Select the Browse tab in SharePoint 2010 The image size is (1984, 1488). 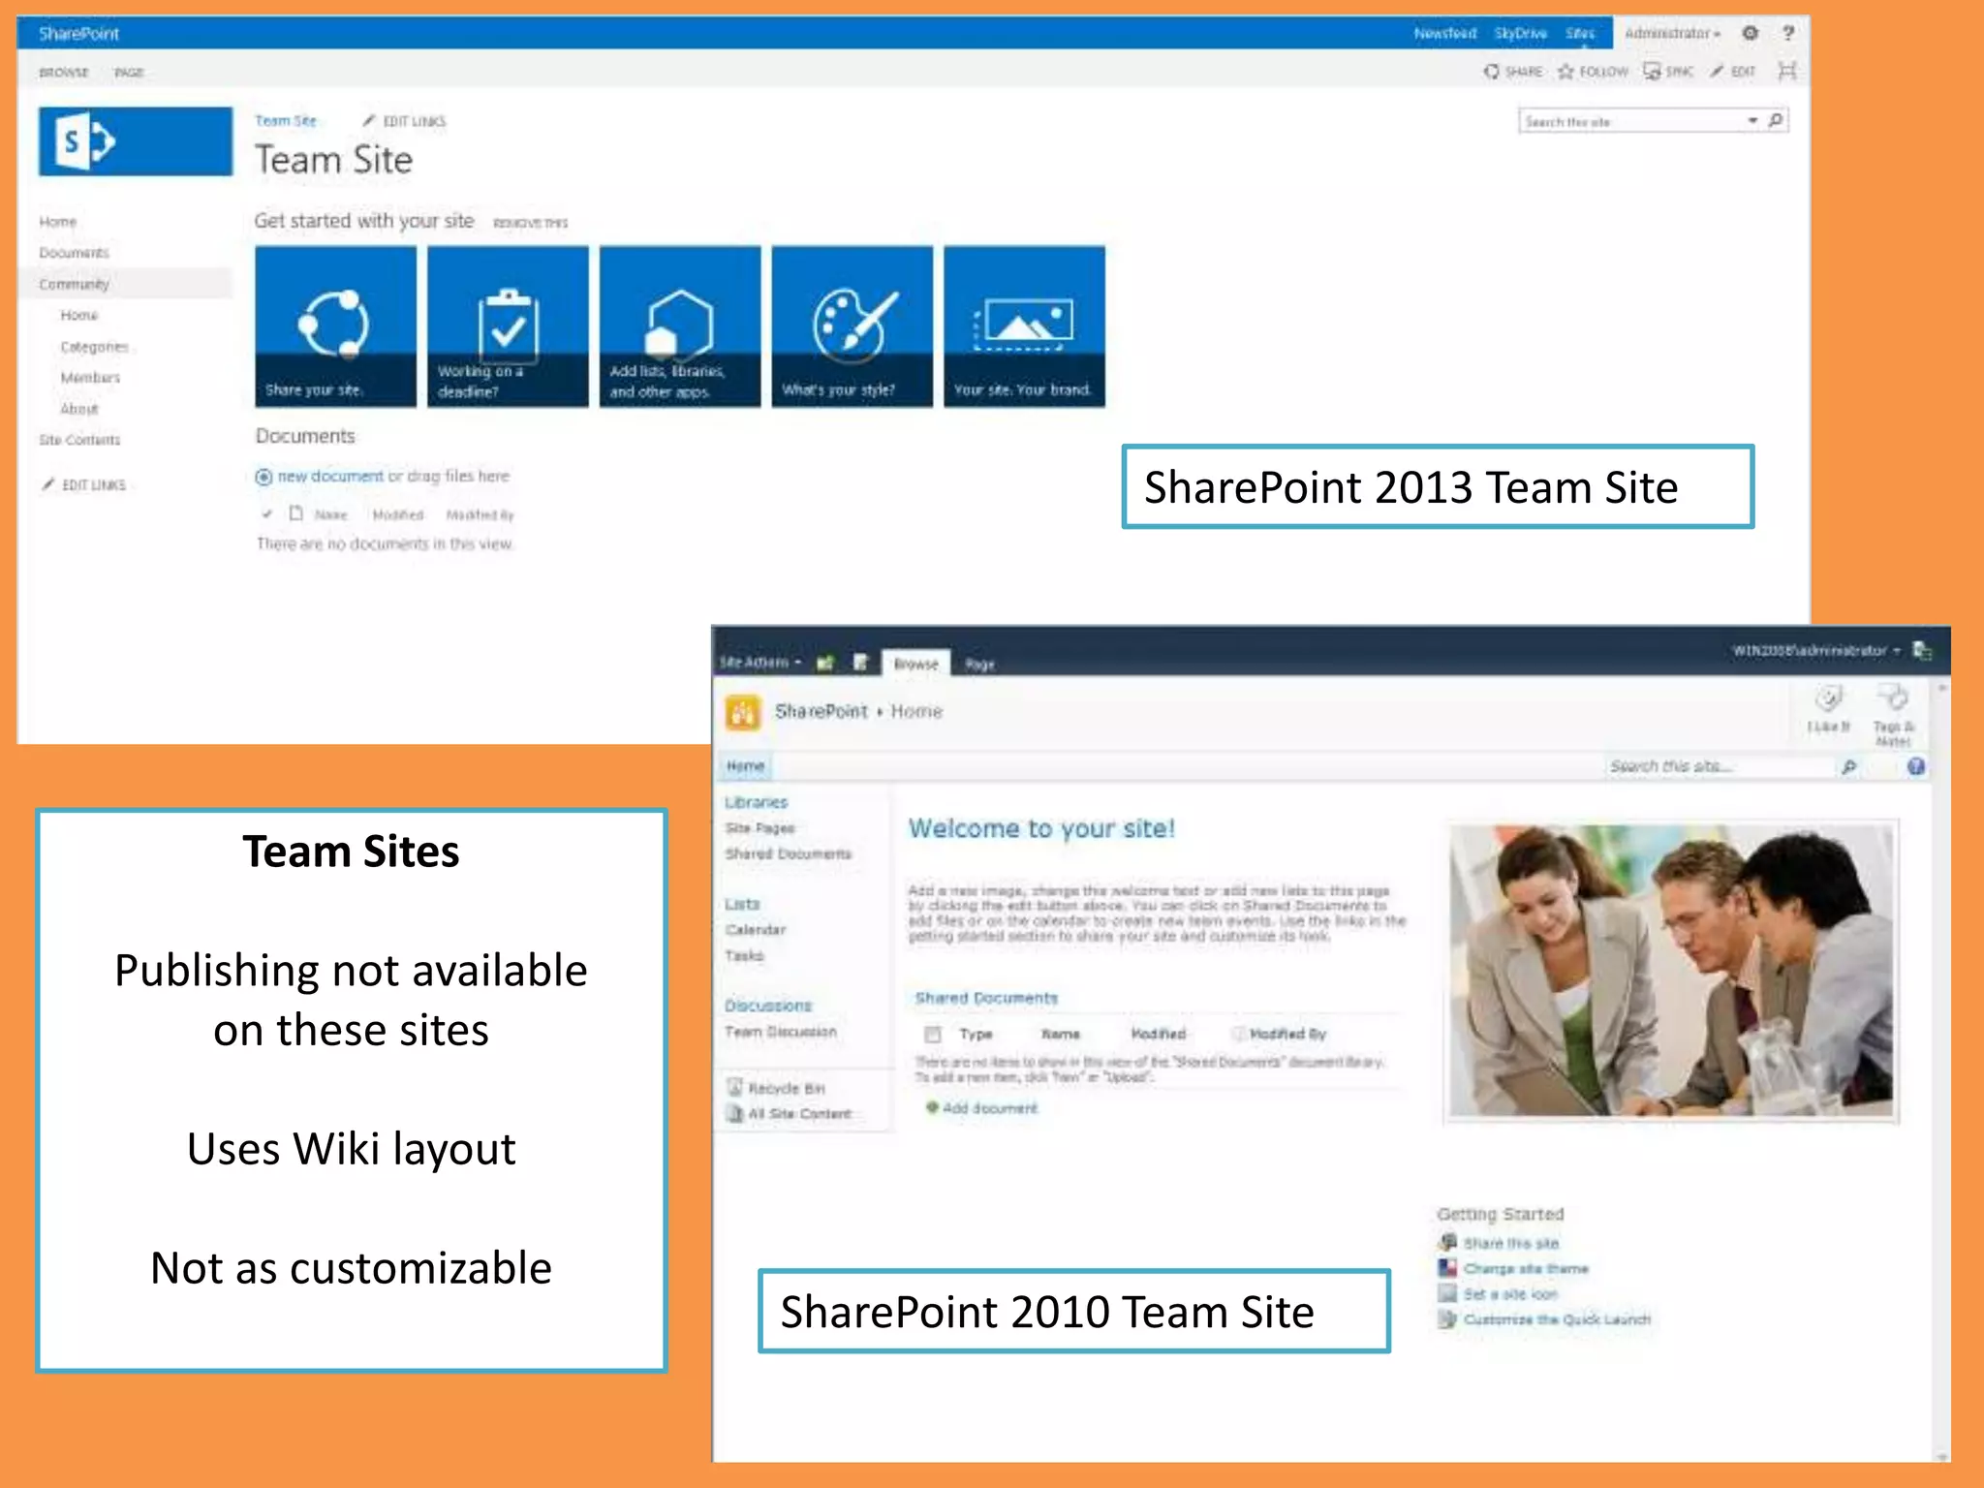pyautogui.click(x=915, y=664)
